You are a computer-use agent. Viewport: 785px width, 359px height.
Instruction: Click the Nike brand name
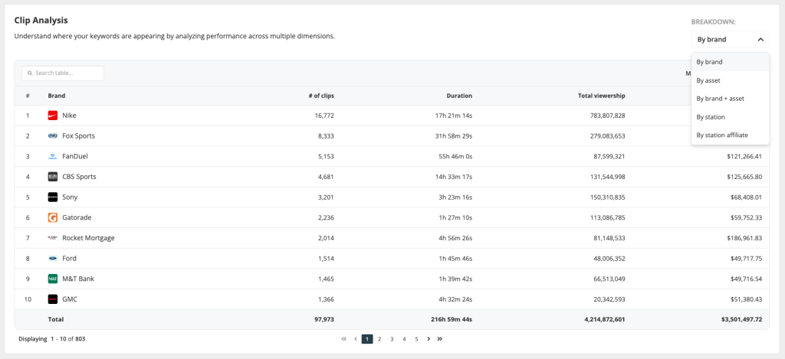pos(70,116)
